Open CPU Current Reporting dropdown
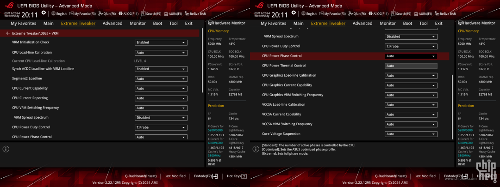Screen dimensions: 500x187 [x=161, y=98]
